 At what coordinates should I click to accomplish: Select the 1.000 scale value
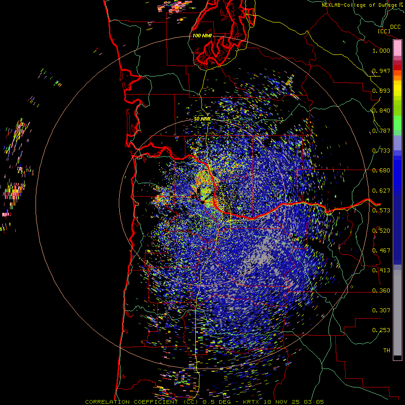click(381, 50)
